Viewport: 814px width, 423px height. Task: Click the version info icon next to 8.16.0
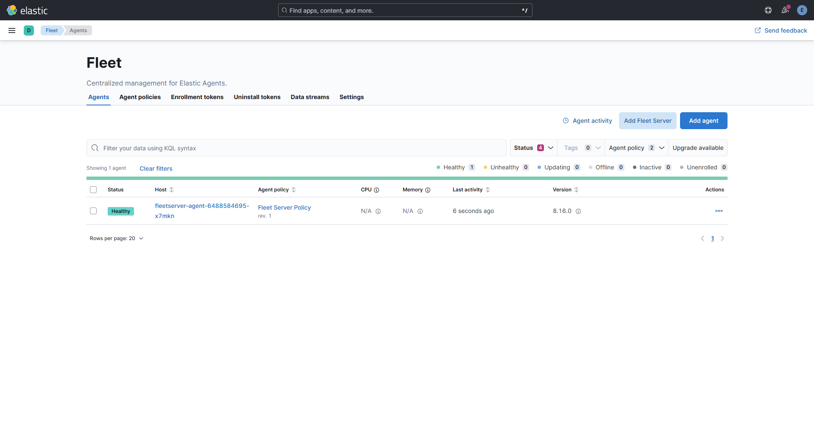click(x=578, y=211)
